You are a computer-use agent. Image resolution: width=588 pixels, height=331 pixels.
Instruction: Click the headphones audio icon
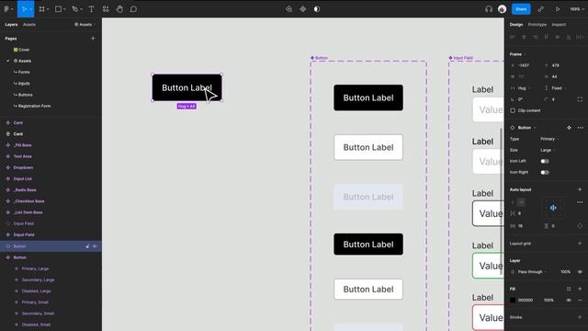(x=488, y=9)
